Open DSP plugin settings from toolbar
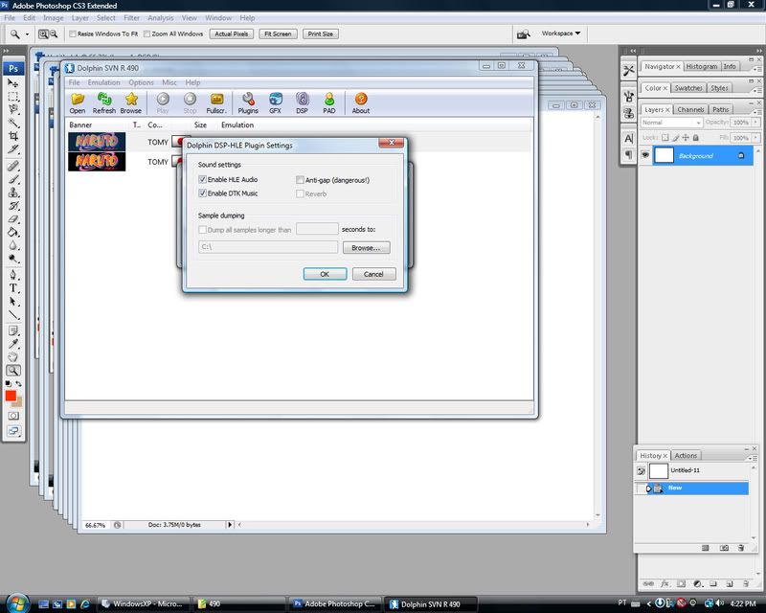This screenshot has width=766, height=613. click(302, 103)
